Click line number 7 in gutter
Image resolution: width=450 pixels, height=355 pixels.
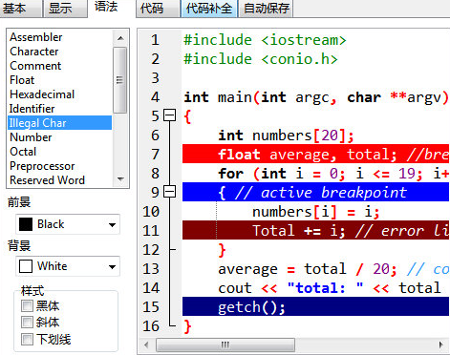[155, 155]
